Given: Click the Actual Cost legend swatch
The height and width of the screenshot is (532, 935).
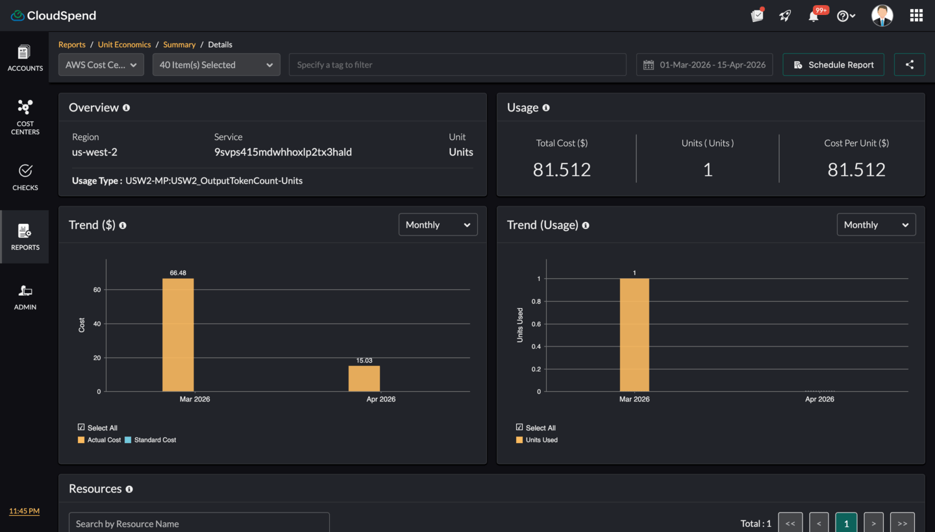Looking at the screenshot, I should pyautogui.click(x=81, y=440).
